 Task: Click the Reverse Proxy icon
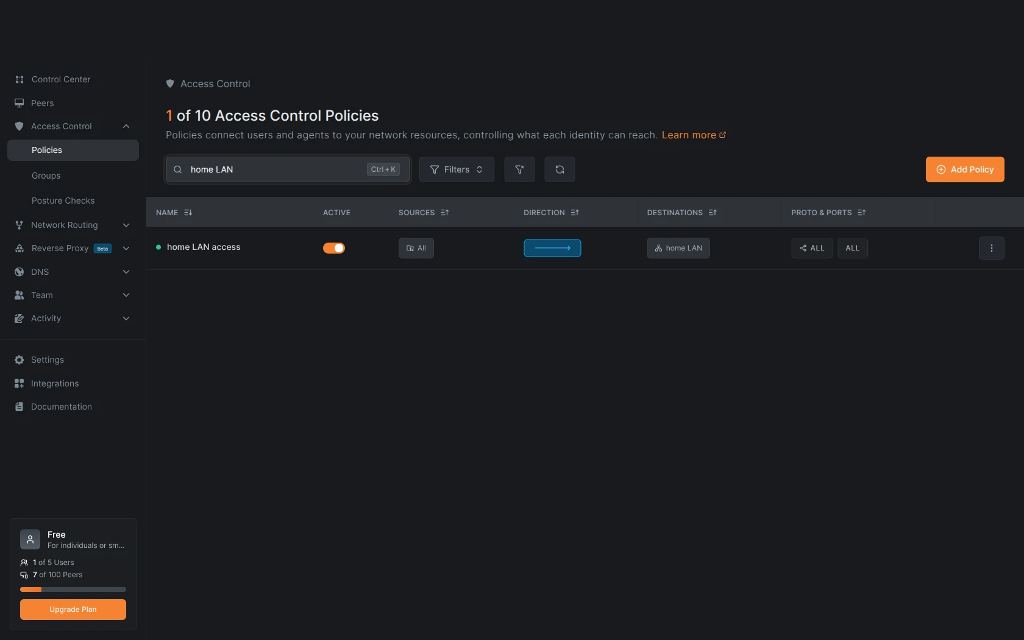coord(20,248)
